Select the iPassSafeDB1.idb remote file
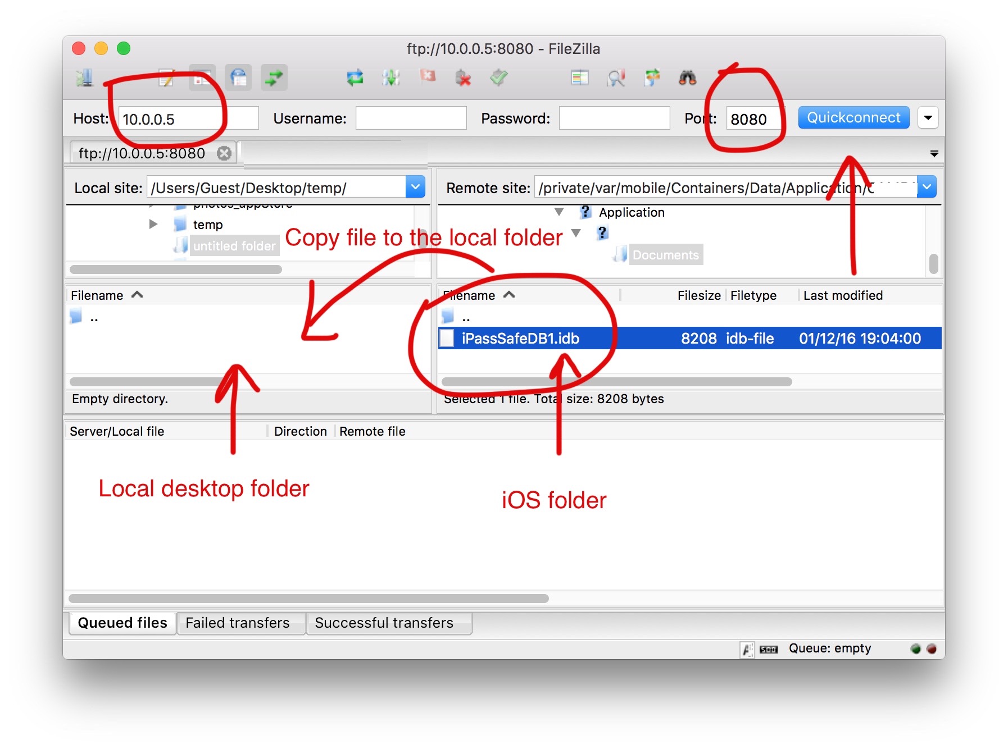The width and height of the screenshot is (1008, 749). (x=689, y=339)
